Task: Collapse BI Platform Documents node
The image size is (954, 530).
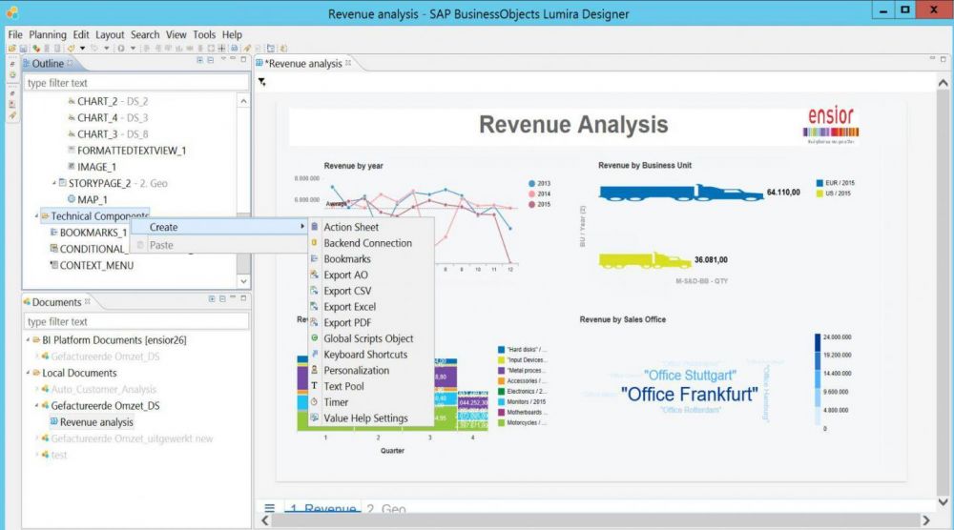Action: pyautogui.click(x=28, y=340)
